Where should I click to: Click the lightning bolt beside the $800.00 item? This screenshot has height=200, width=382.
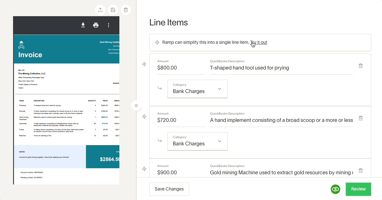[x=144, y=64]
